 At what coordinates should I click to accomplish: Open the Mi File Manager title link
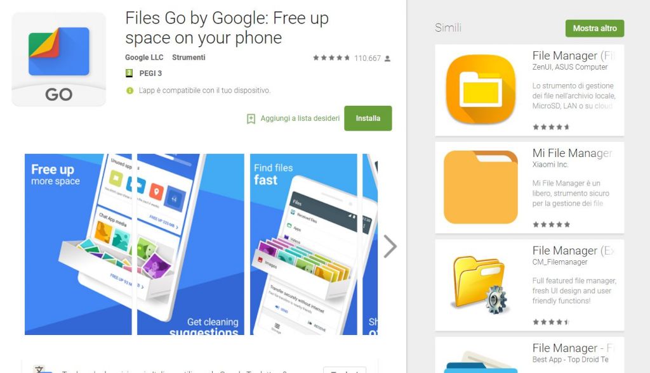(x=572, y=153)
